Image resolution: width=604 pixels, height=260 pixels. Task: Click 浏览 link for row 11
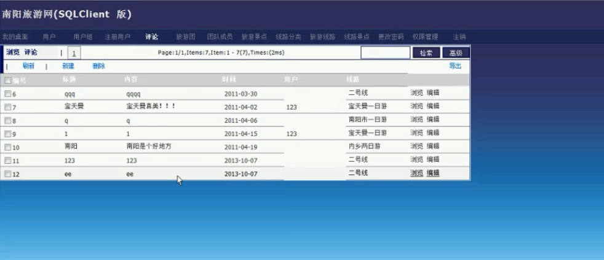pyautogui.click(x=416, y=159)
